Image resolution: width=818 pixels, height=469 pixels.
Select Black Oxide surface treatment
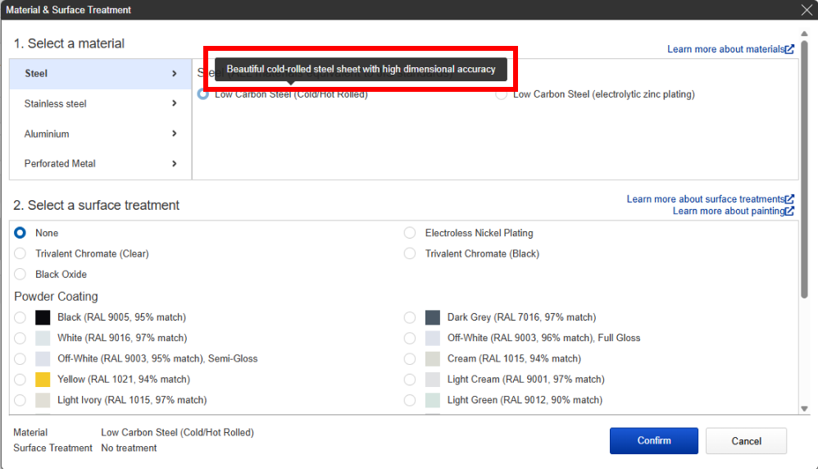pos(20,274)
